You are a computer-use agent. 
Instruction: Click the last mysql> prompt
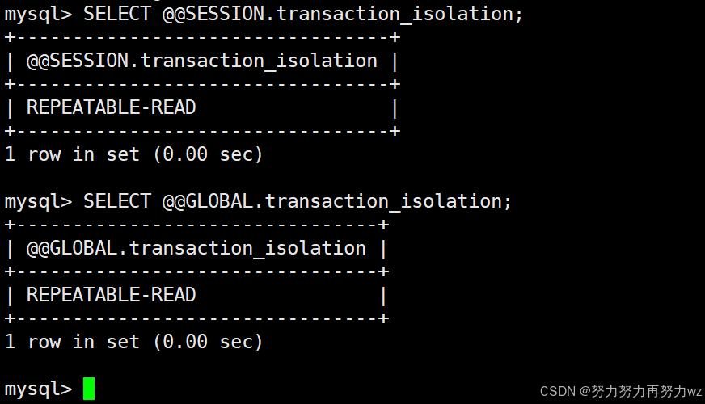tap(38, 389)
